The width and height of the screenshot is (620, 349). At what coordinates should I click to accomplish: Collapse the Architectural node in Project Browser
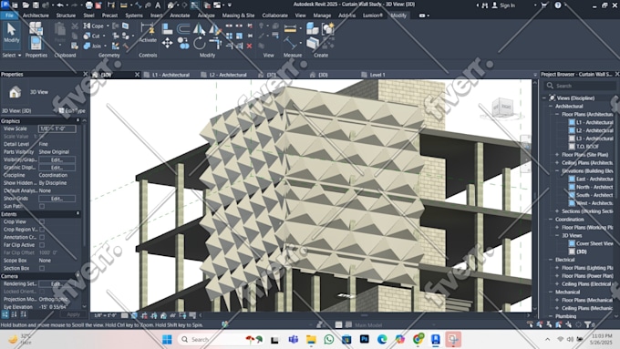(551, 106)
